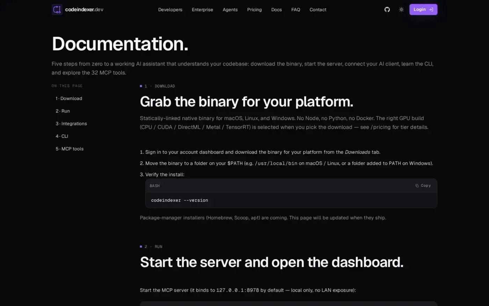
Task: Jump to '3 · Integrations' section
Action: pyautogui.click(x=71, y=124)
